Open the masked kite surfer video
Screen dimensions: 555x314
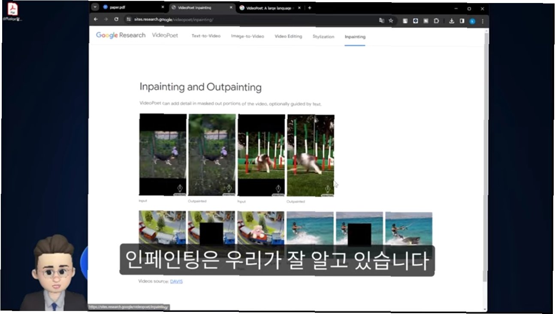(359, 228)
